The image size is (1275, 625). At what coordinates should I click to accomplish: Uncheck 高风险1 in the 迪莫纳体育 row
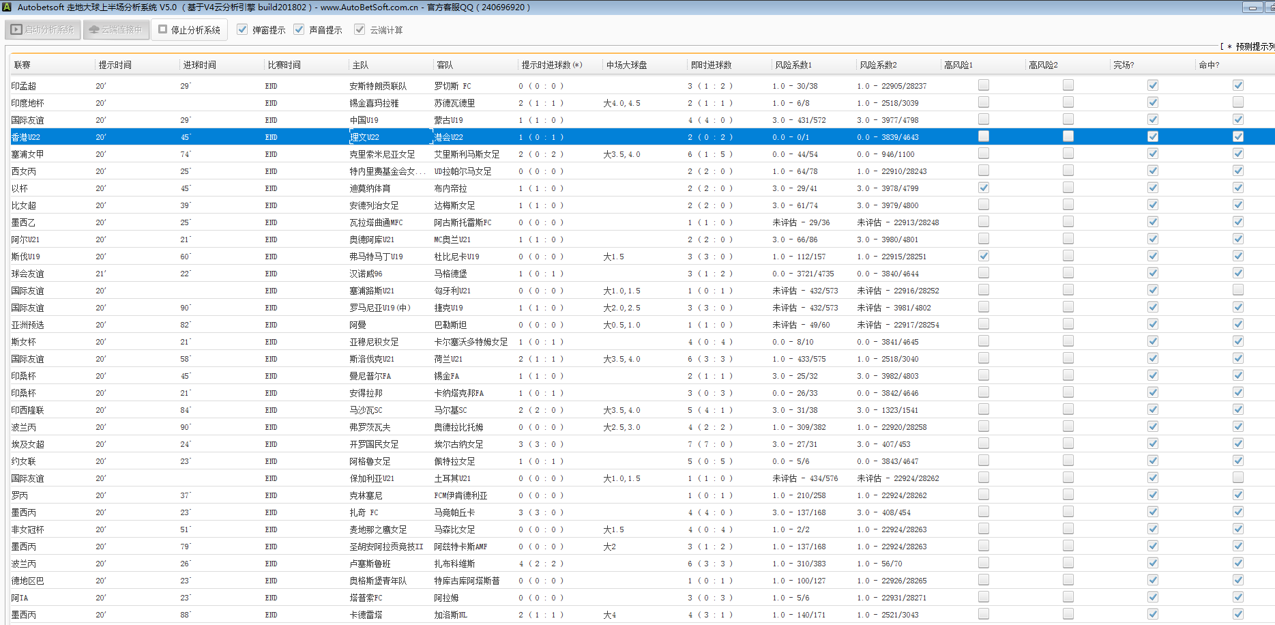pyautogui.click(x=983, y=188)
